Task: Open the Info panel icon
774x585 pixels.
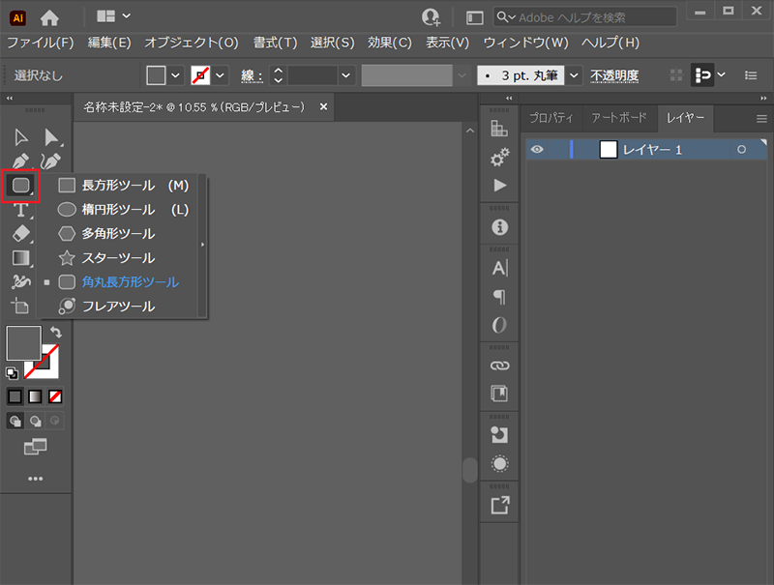Action: tap(499, 227)
